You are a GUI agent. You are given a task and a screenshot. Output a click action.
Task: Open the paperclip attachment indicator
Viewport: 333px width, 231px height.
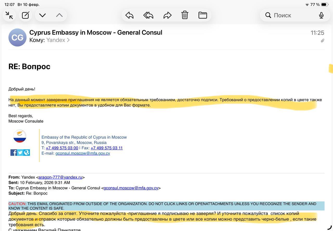pyautogui.click(x=322, y=41)
